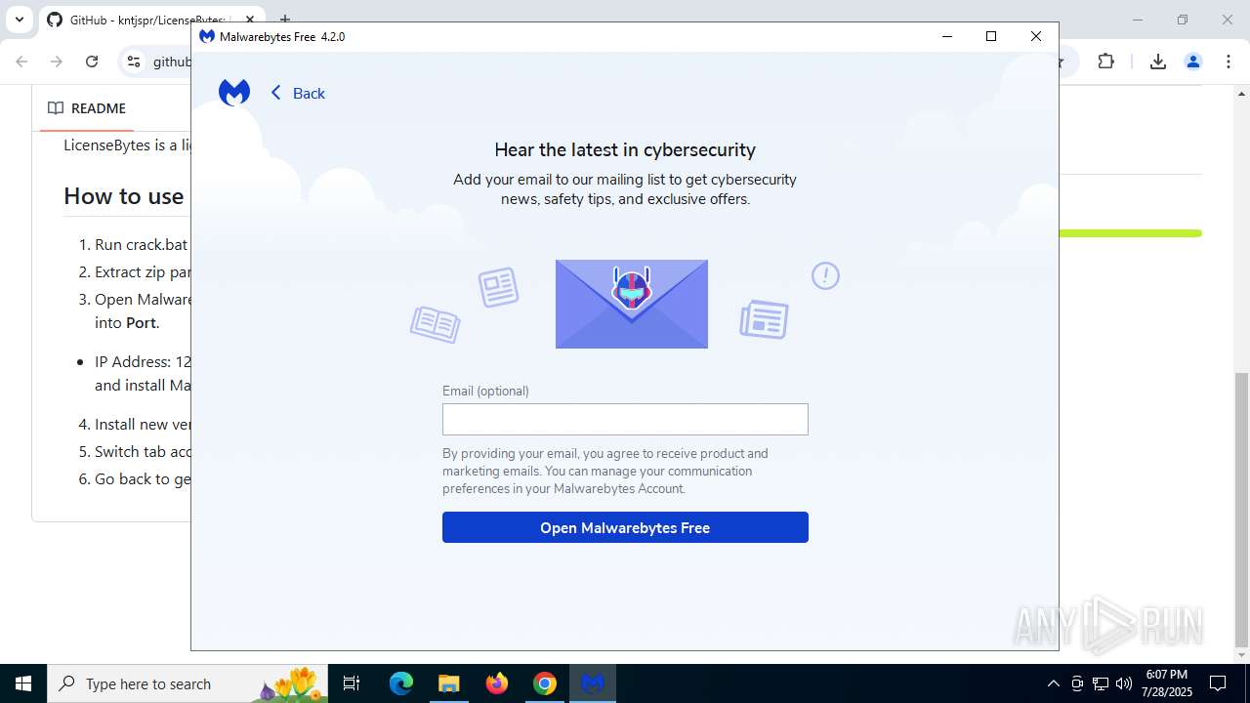This screenshot has height=703, width=1250.
Task: Open the Windows Start menu
Action: point(23,683)
